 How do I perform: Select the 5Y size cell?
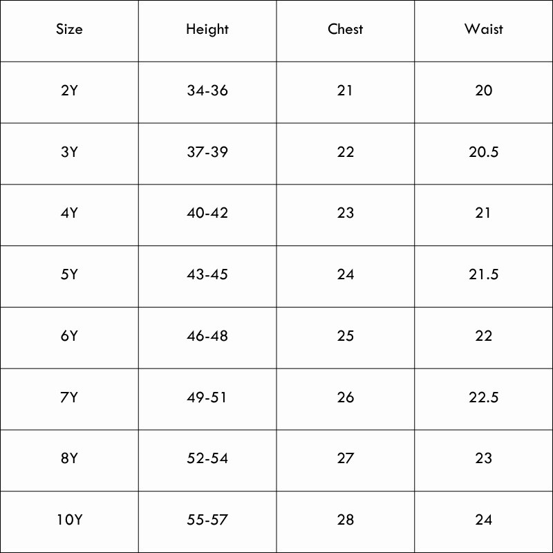click(x=69, y=274)
